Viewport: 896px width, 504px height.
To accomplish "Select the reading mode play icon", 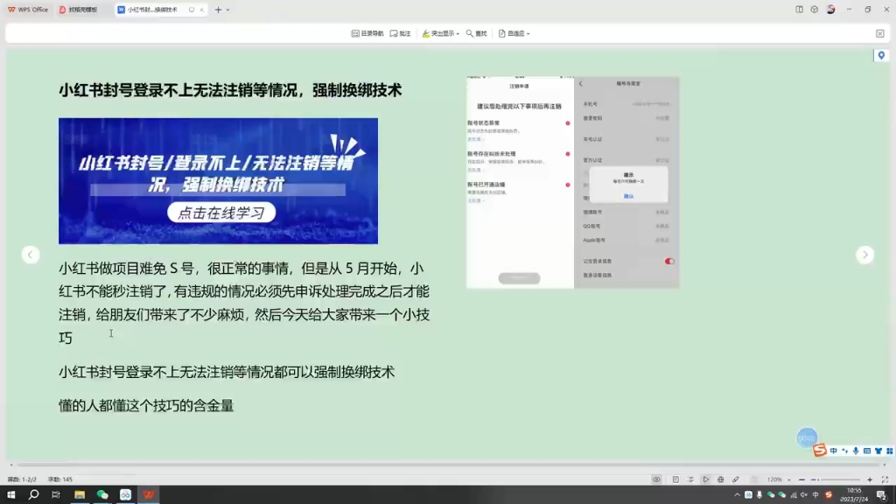I will [x=706, y=479].
